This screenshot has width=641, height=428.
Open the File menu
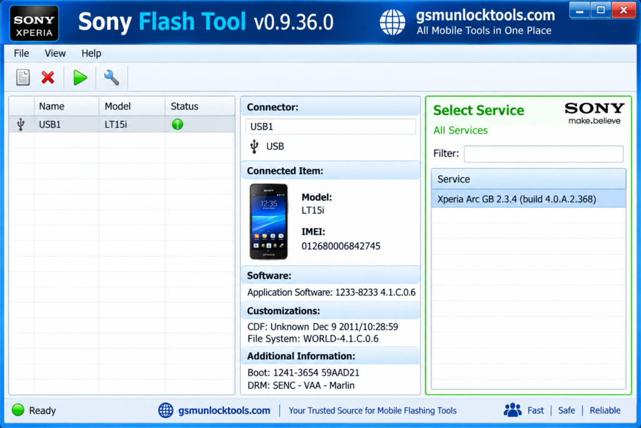coord(21,53)
